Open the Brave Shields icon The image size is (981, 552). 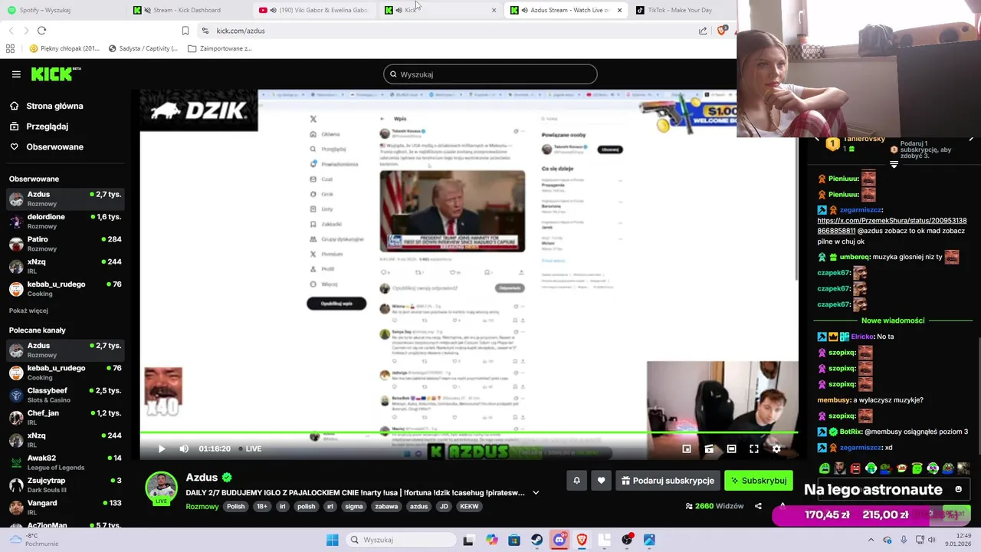(x=722, y=31)
